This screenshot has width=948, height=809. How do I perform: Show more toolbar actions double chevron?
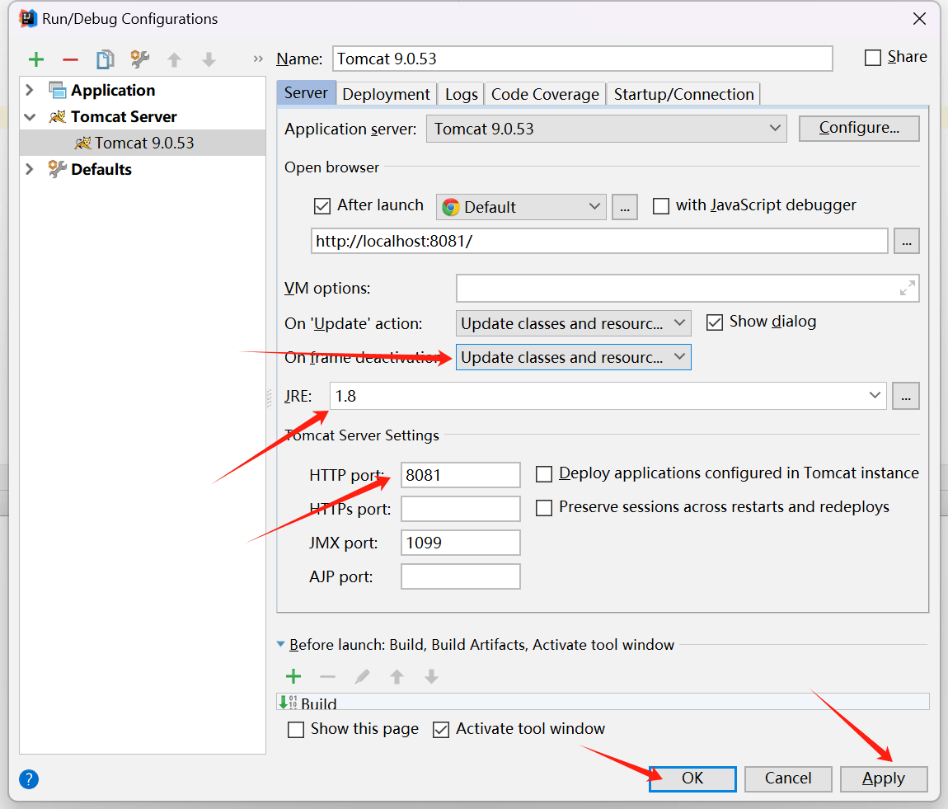258,59
